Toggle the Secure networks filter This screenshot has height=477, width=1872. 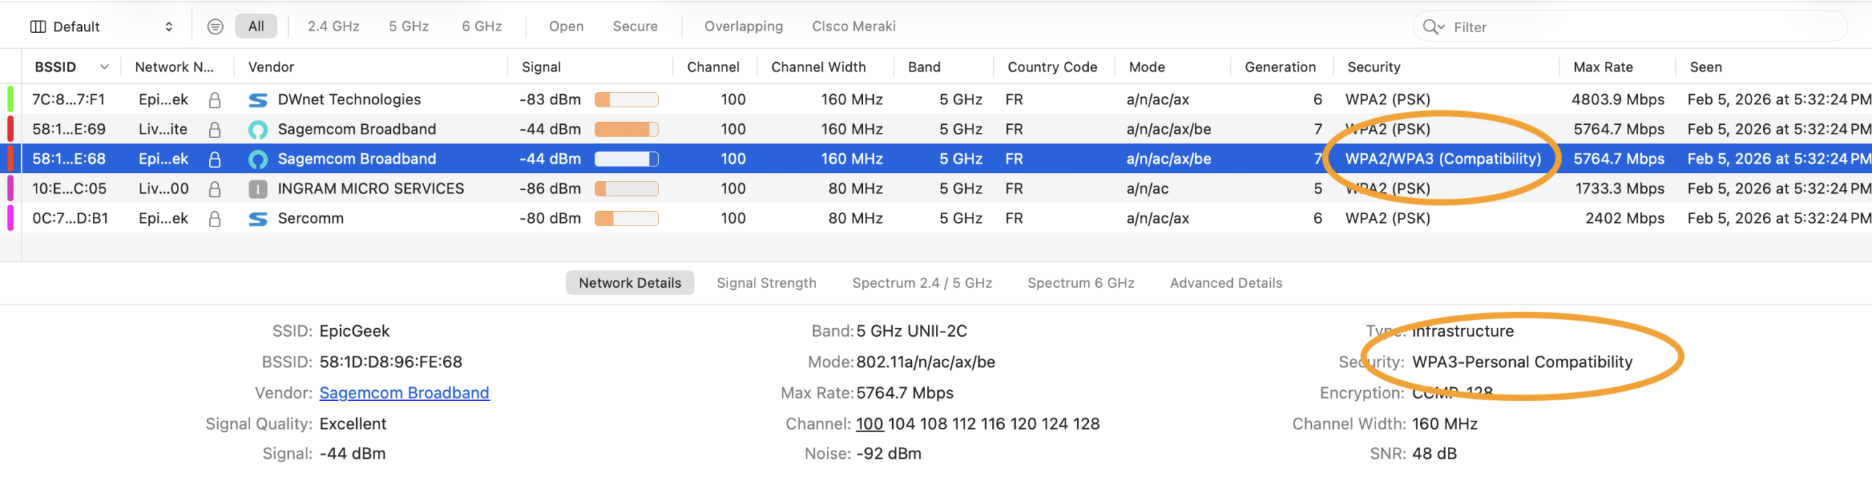pos(634,26)
